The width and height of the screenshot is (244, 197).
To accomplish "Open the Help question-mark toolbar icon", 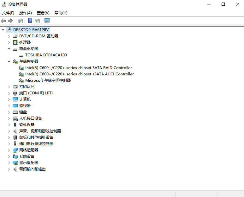I will click(30, 21).
